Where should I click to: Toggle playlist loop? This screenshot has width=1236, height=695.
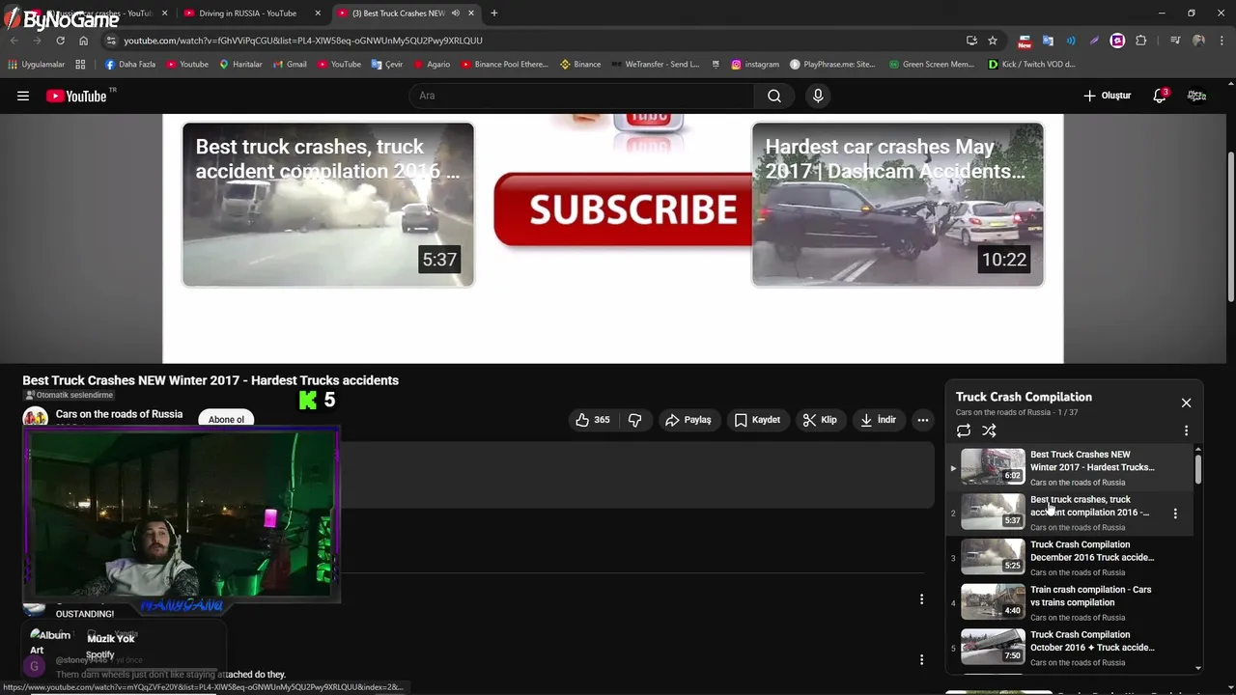(964, 431)
